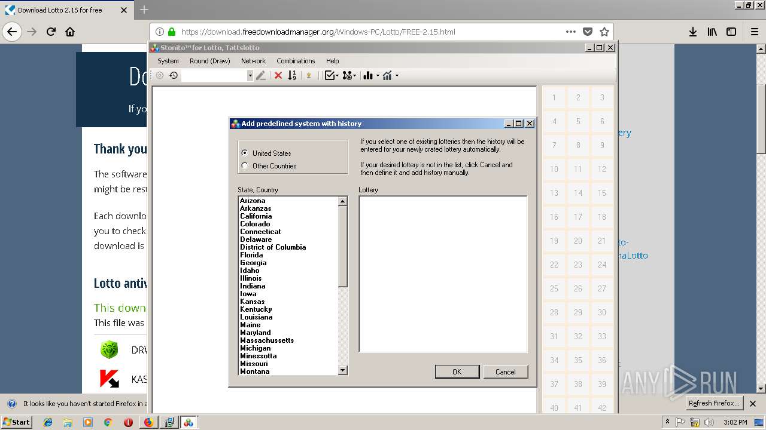Open Windows Media Player taskbar icon
This screenshot has width=766, height=430.
[x=88, y=422]
